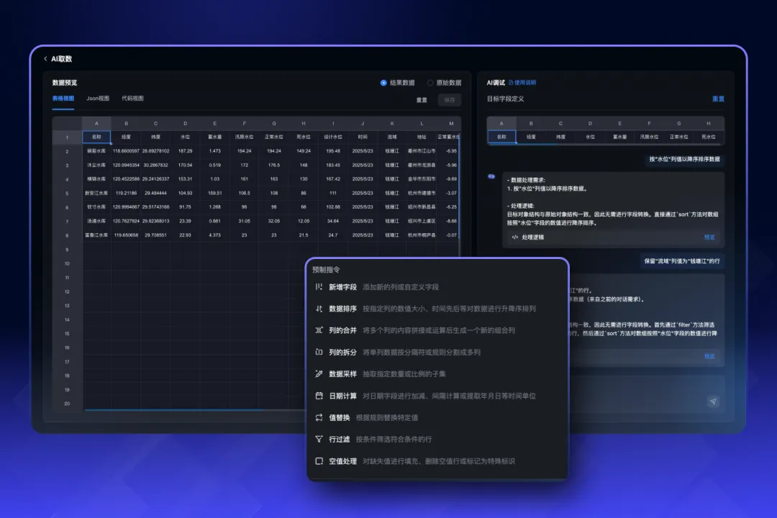Click 预览 beside the 处理逻辑 code block
The image size is (777, 518).
pyautogui.click(x=709, y=237)
